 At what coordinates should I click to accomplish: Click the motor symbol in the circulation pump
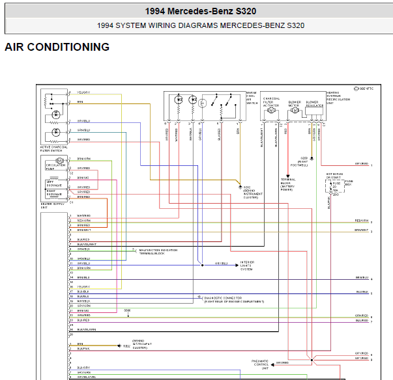point(59,161)
